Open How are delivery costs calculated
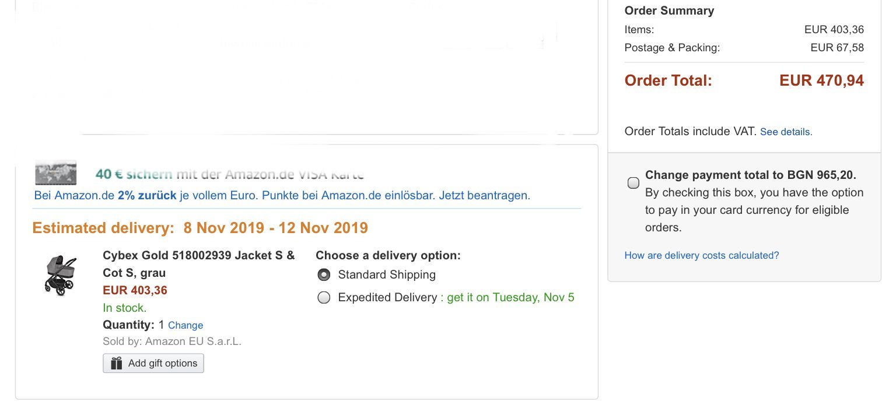This screenshot has width=896, height=405. (701, 255)
